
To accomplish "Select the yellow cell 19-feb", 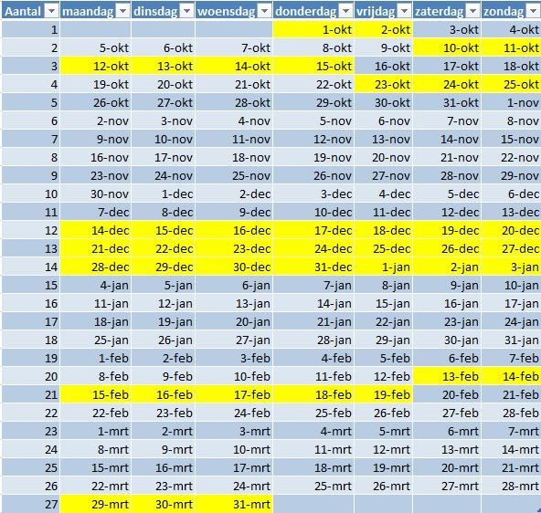I will coord(384,395).
